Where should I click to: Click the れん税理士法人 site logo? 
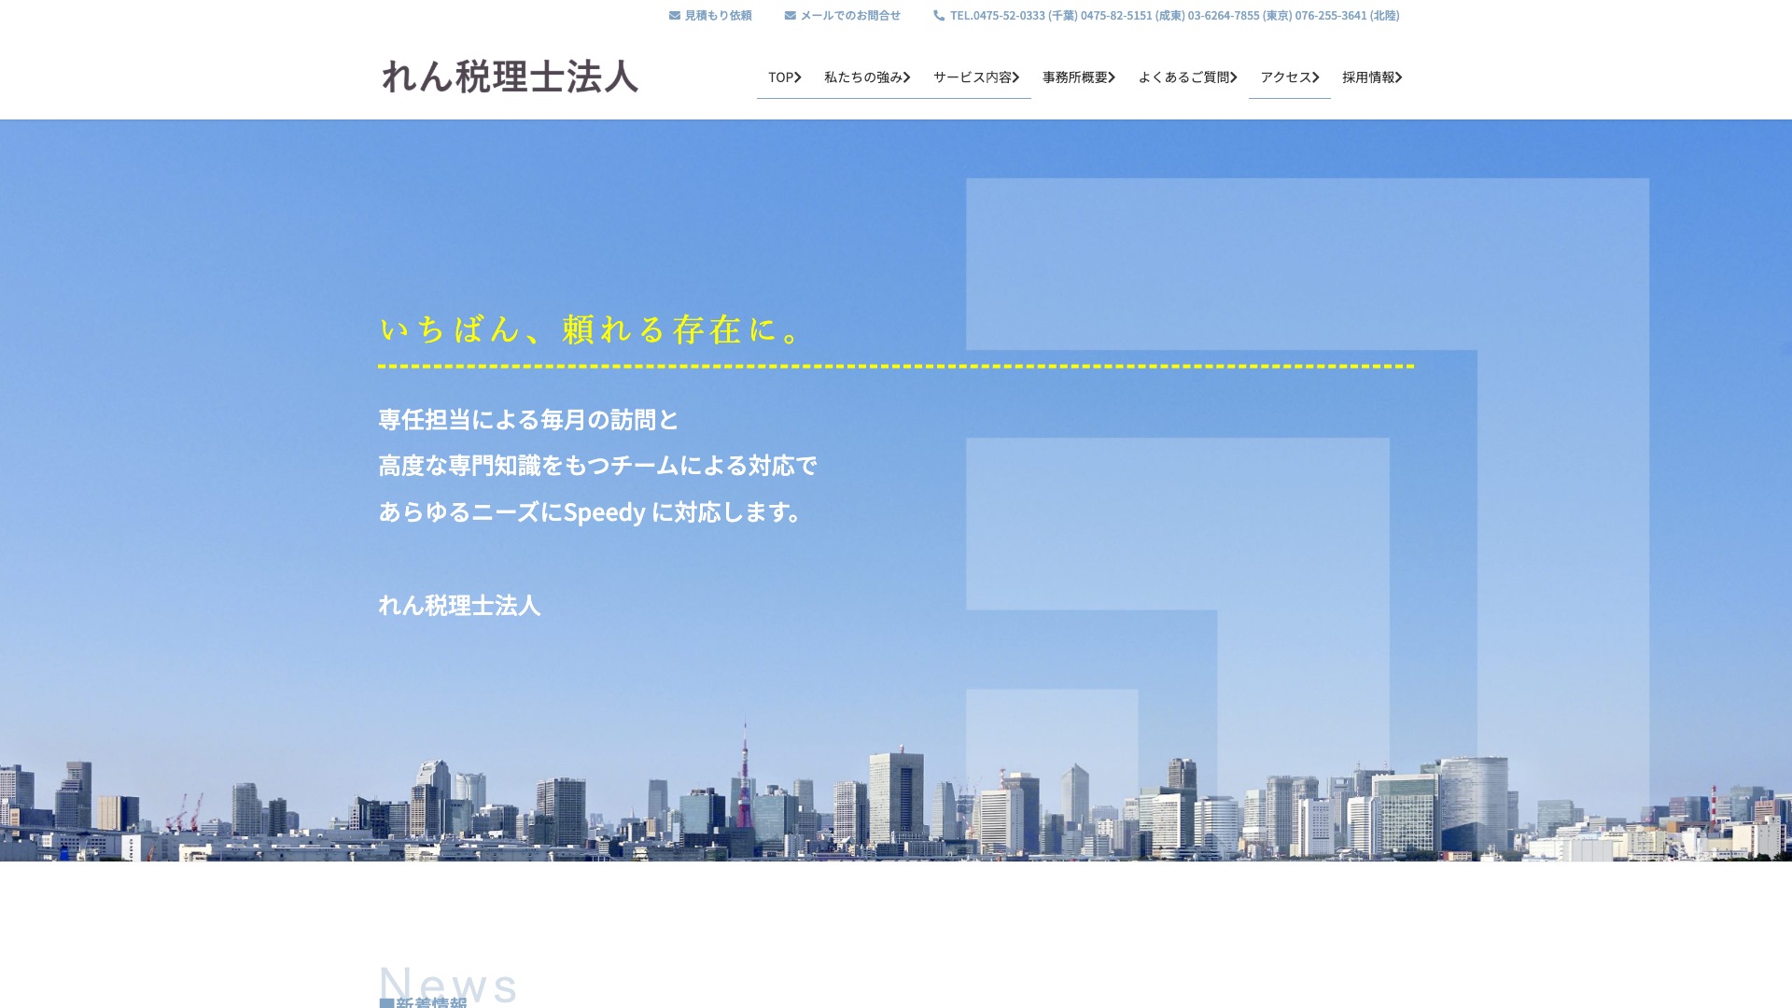pos(511,77)
